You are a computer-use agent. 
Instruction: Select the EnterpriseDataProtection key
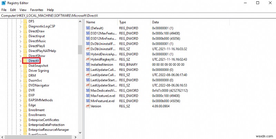coord(47,125)
